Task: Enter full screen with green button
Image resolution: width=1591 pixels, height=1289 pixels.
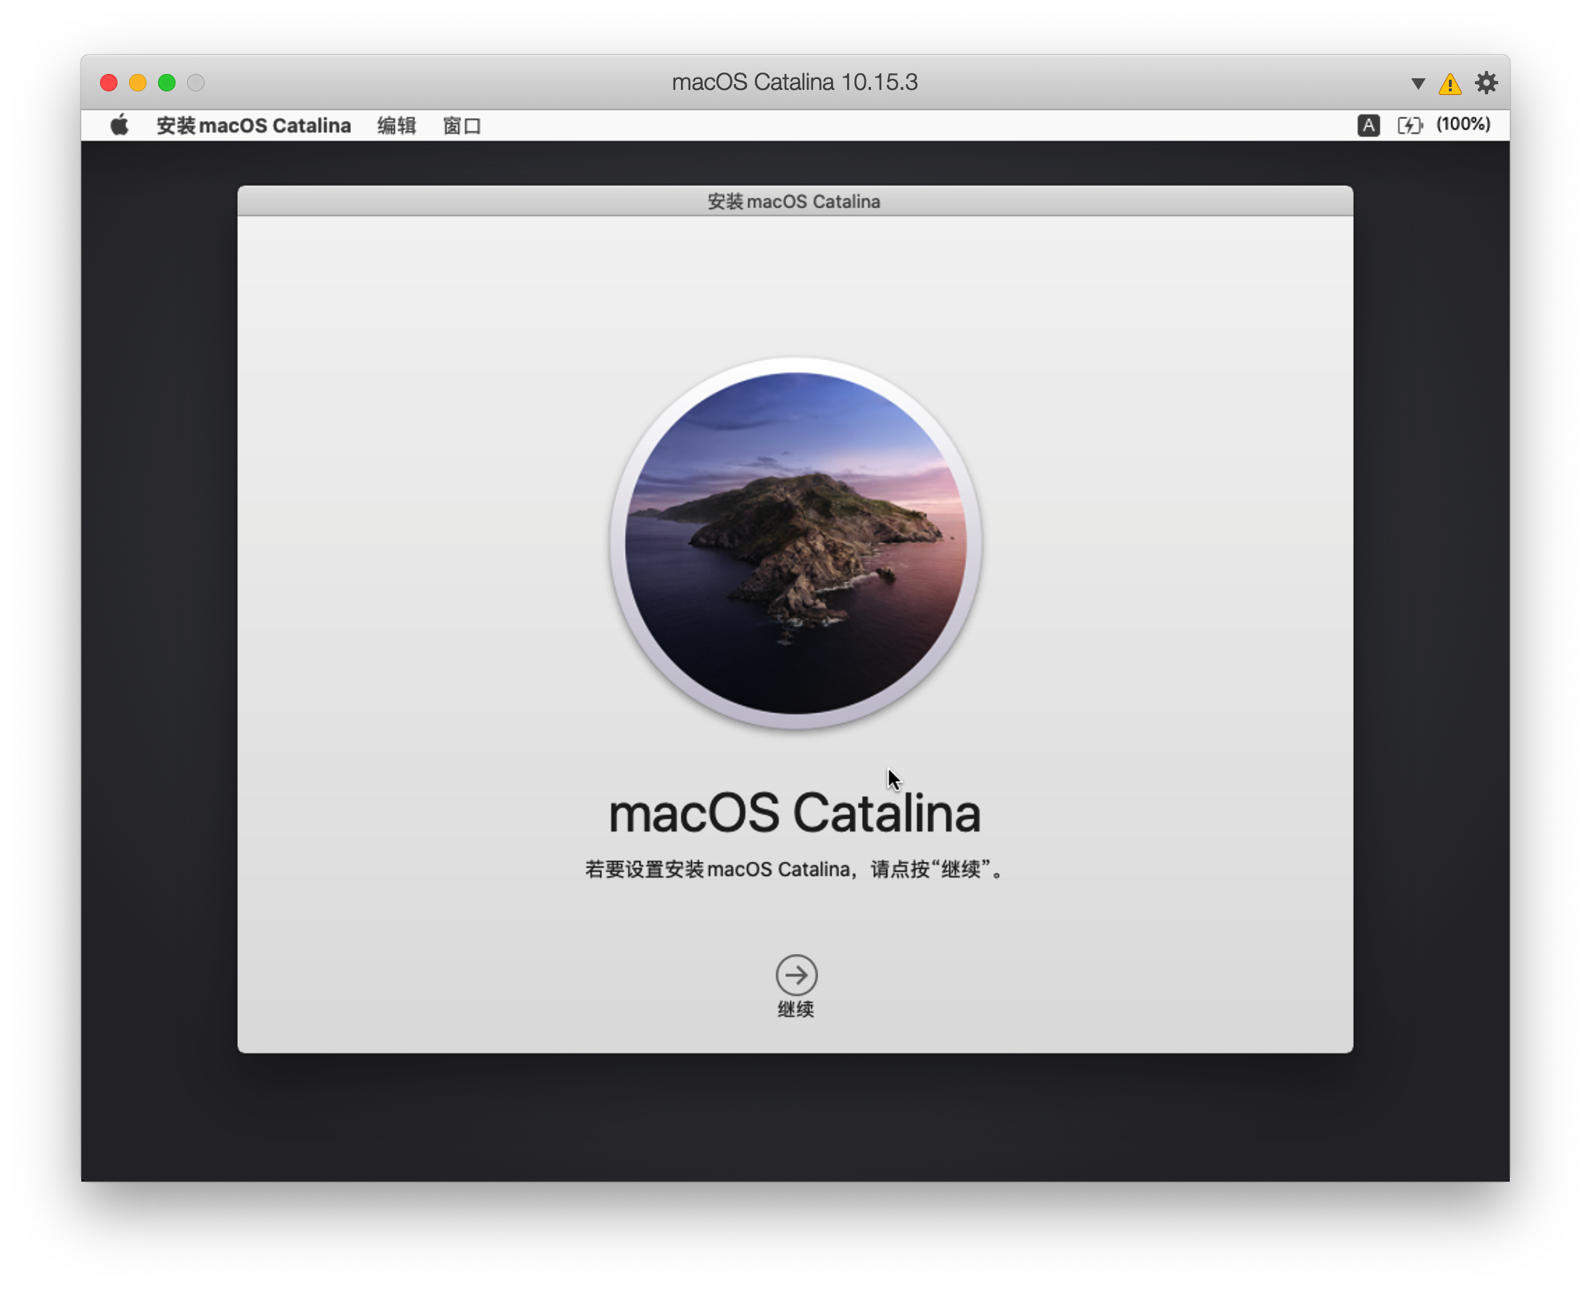Action: [167, 83]
